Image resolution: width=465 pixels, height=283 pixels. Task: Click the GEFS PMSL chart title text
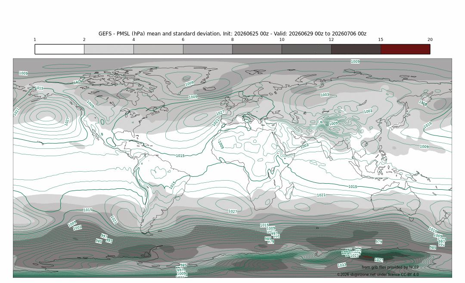click(232, 34)
